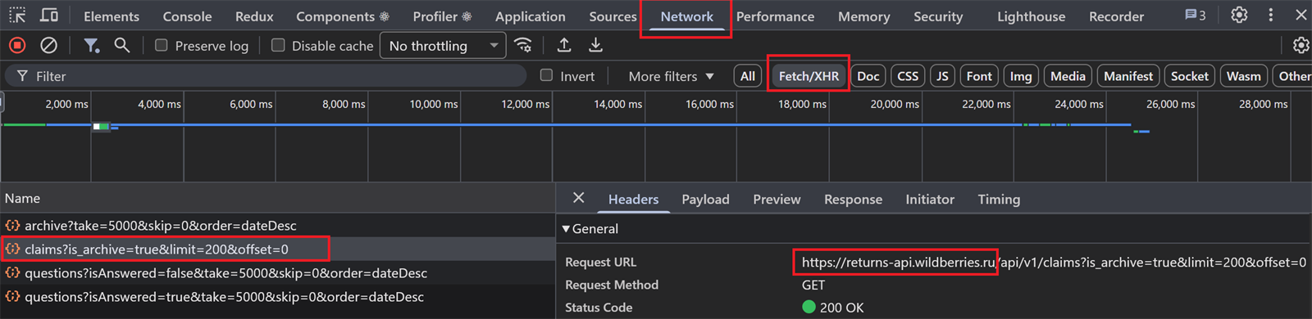Screen dimensions: 1312x319
Task: Focus the Filter text input
Action: click(266, 76)
